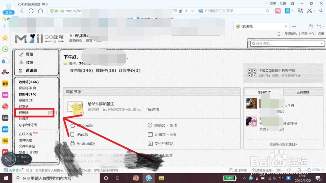This screenshot has width=326, height=183.
Task: Open 文件中转站 in left sidebar
Action: tap(27, 146)
